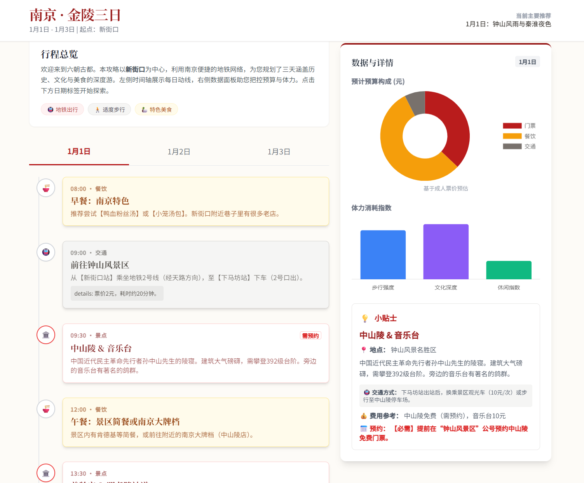
Task: Open the 1月3日 itinerary tab
Action: tap(279, 152)
